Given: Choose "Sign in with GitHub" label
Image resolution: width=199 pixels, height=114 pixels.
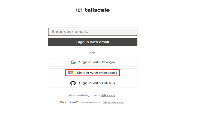Looking at the screenshot, I should [x=97, y=83].
